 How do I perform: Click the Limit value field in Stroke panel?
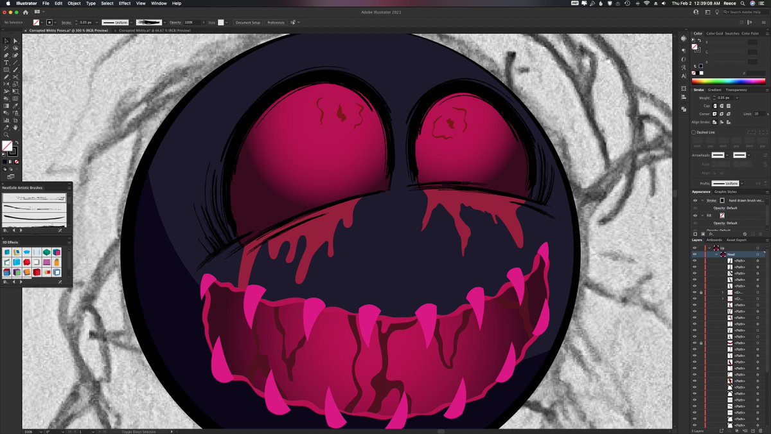tap(759, 114)
